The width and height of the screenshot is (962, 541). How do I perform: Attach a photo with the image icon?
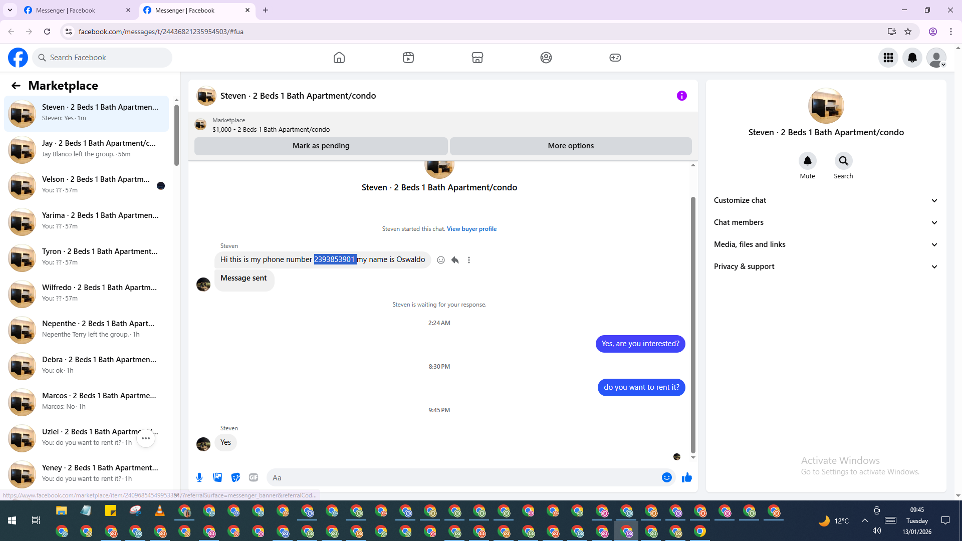click(x=217, y=477)
